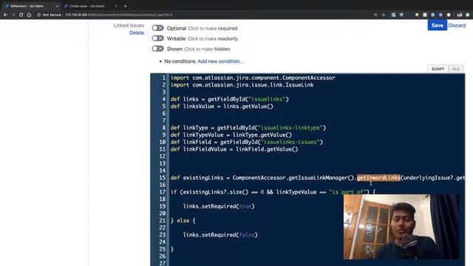Click links.setRequired(true) on line 19
The image size is (473, 266).
pyautogui.click(x=219, y=206)
